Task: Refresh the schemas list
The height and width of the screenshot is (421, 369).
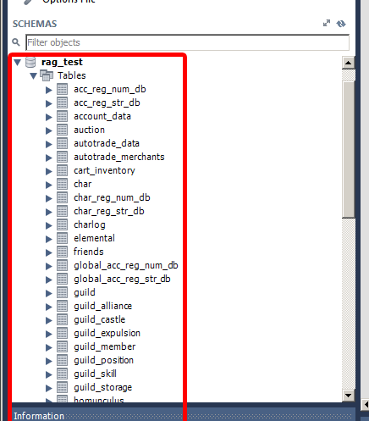Action: point(341,24)
